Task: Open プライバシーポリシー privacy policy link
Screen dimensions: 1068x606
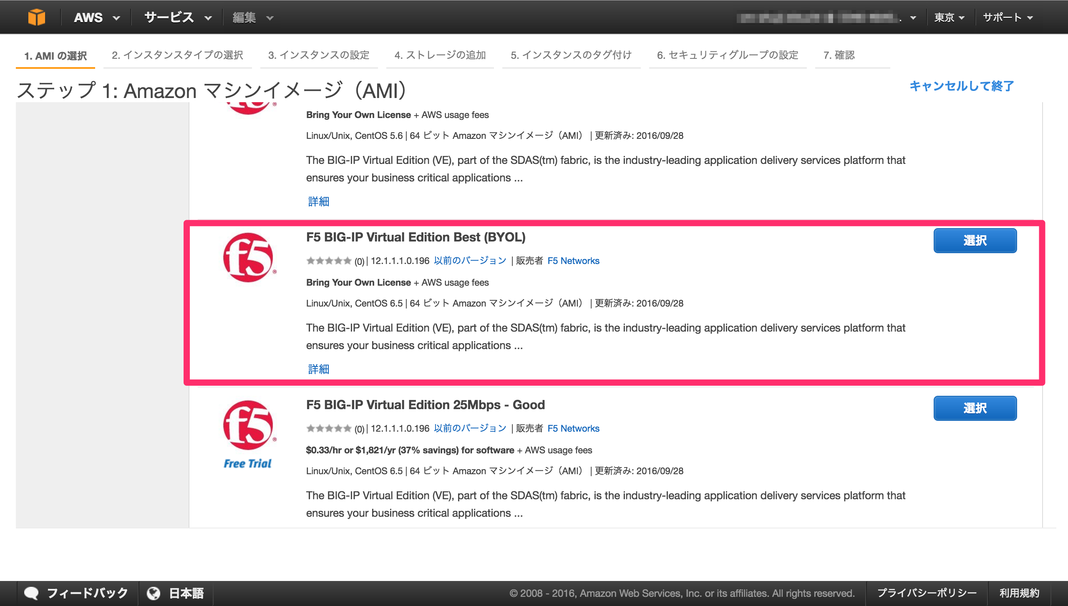Action: (x=927, y=593)
